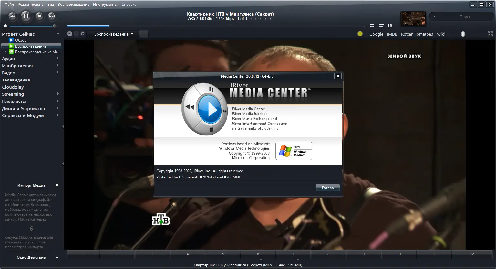Expand the Streaming section
This screenshot has width=496, height=269.
click(58, 94)
